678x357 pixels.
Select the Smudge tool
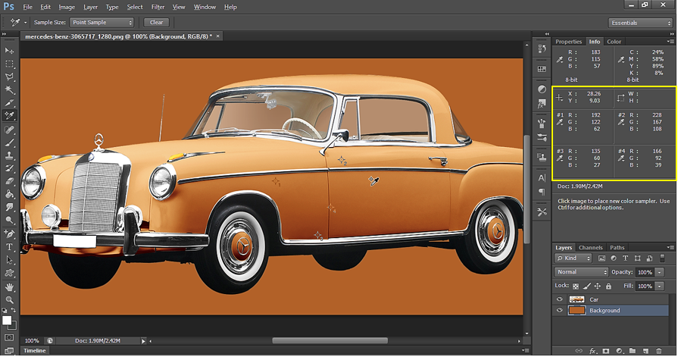(x=9, y=207)
